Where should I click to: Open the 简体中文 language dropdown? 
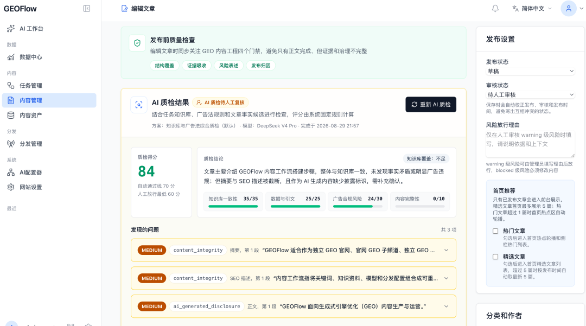click(533, 9)
